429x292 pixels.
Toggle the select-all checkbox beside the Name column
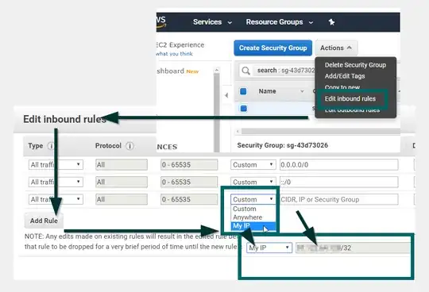pyautogui.click(x=243, y=91)
